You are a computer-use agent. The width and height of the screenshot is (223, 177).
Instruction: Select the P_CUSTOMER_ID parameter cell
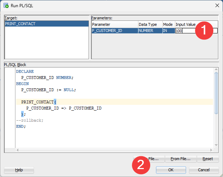pos(115,31)
